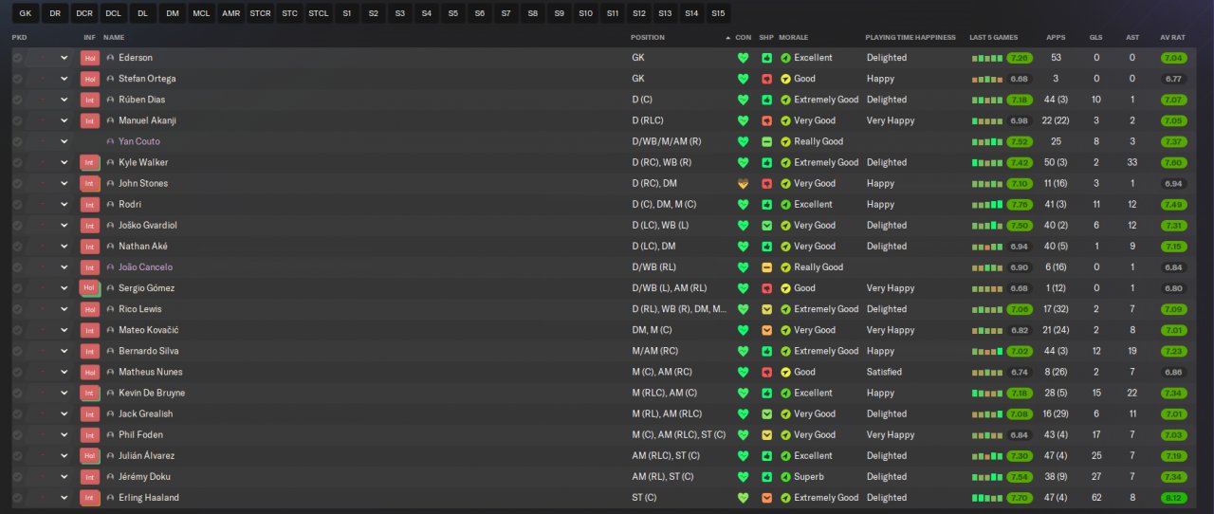The height and width of the screenshot is (514, 1214).
Task: Click Erling Haaland's Int info badge
Action: 90,498
